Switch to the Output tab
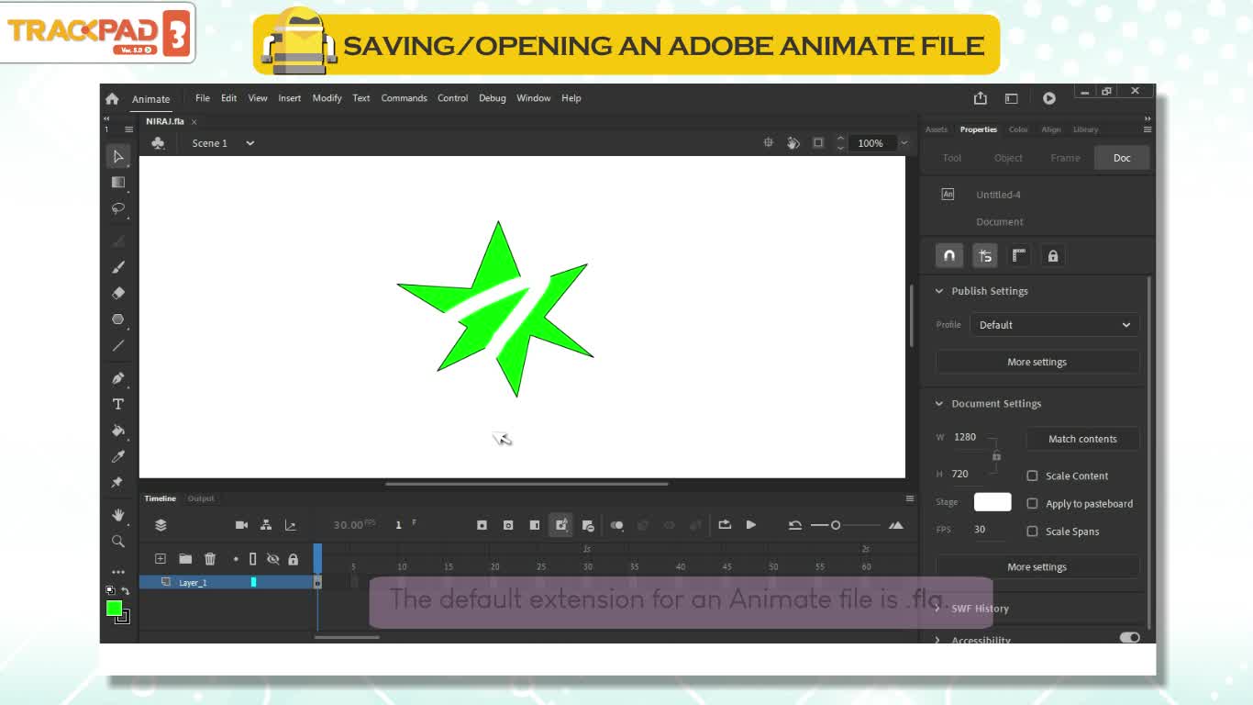1253x705 pixels. point(201,498)
